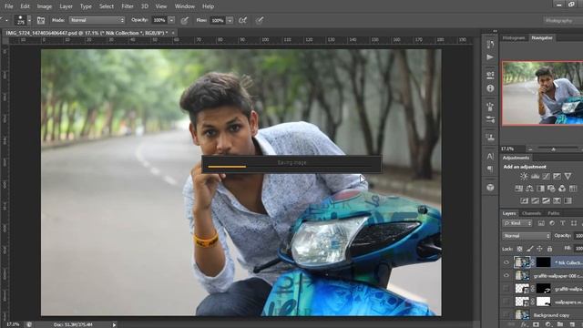Open the tool preset picker arrow
This screenshot has height=328, width=583.
[6, 20]
